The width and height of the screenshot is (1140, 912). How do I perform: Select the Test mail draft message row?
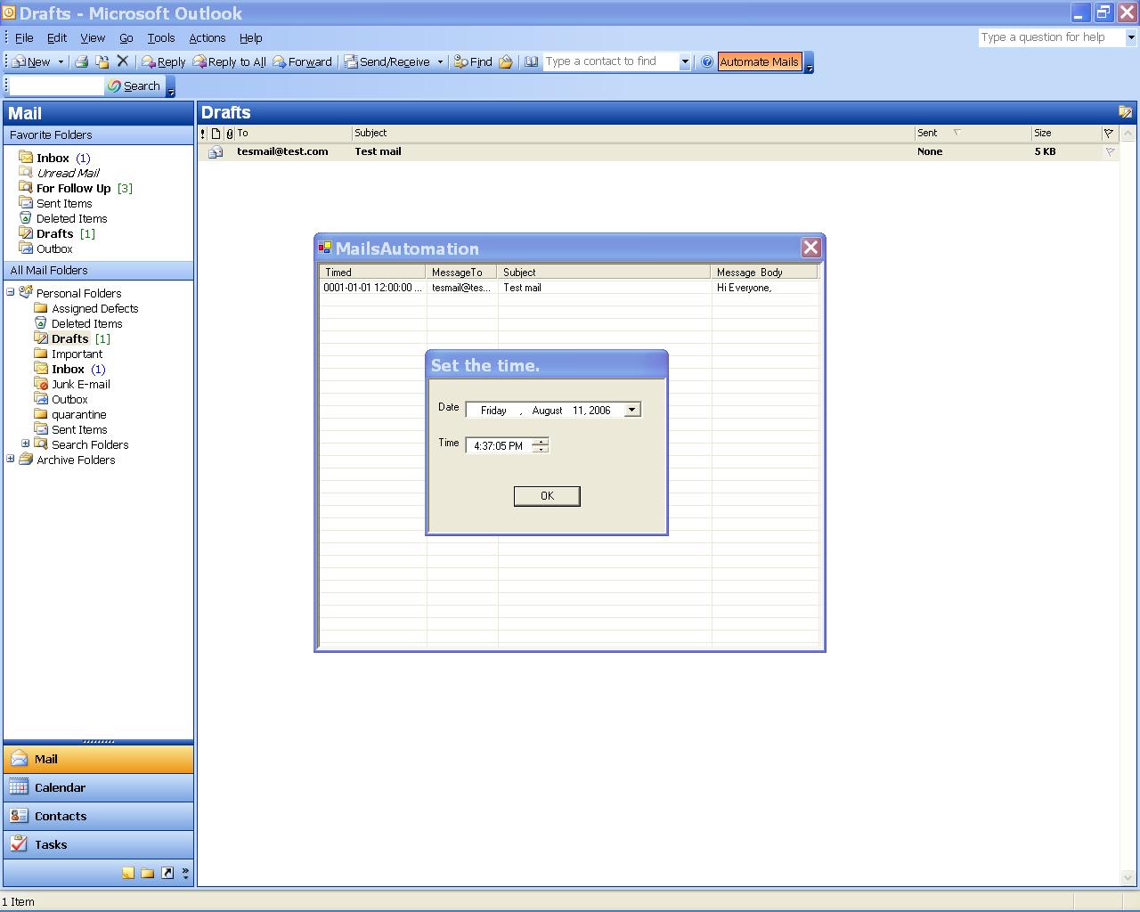coord(658,151)
